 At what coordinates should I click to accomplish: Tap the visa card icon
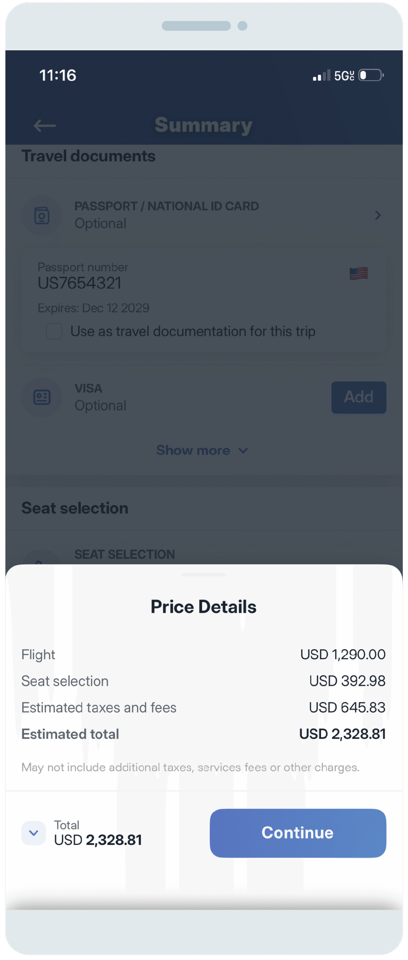click(42, 397)
